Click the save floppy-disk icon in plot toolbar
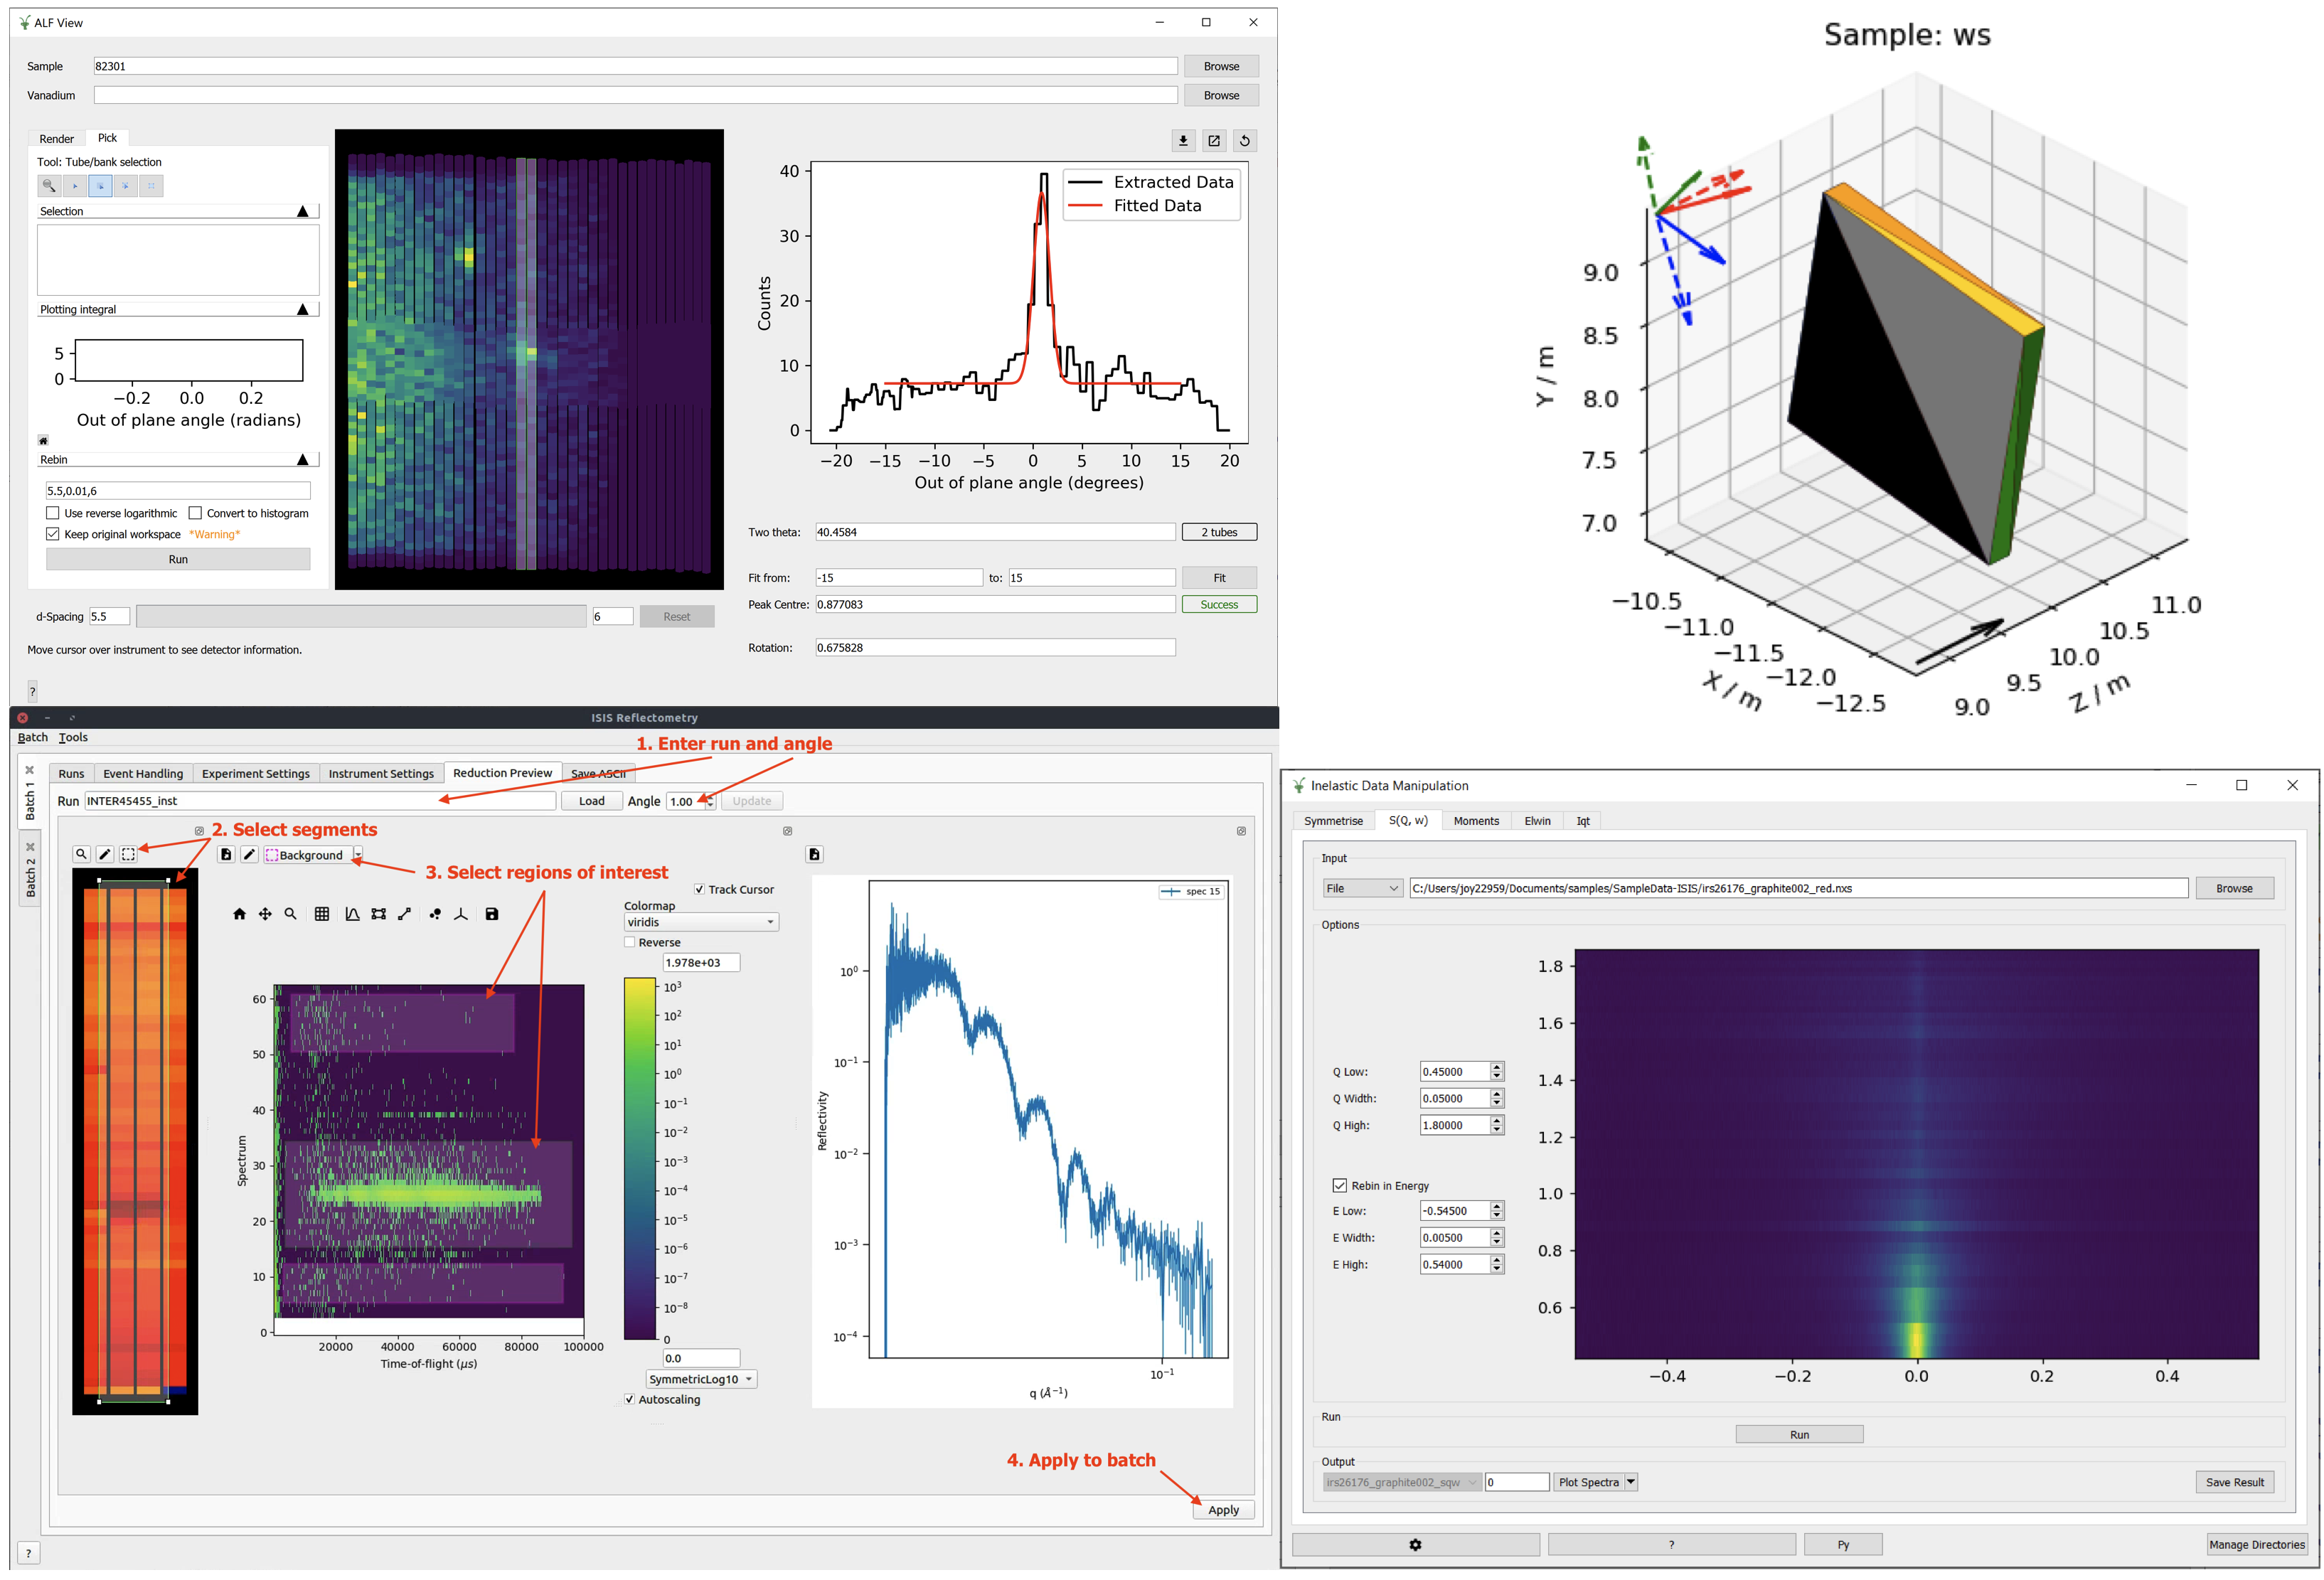The image size is (2324, 1580). [x=492, y=914]
